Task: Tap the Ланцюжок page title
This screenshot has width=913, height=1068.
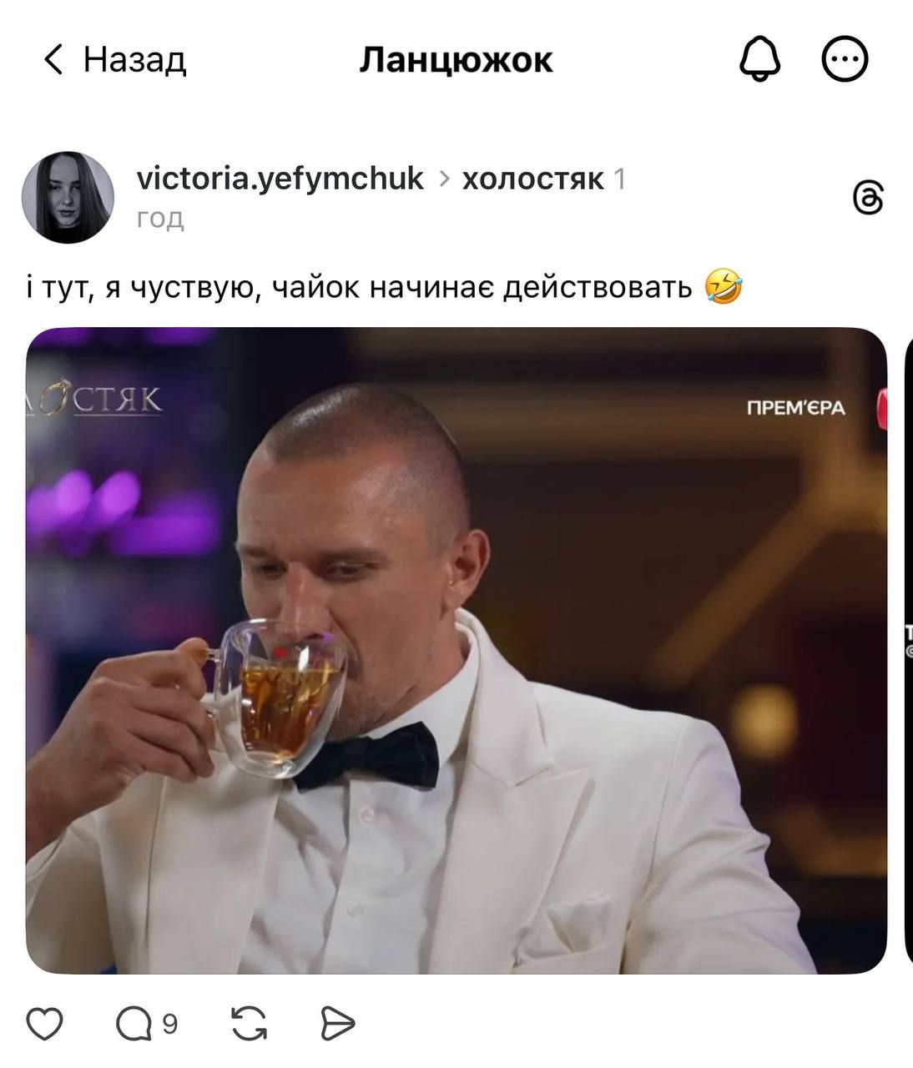Action: (456, 60)
